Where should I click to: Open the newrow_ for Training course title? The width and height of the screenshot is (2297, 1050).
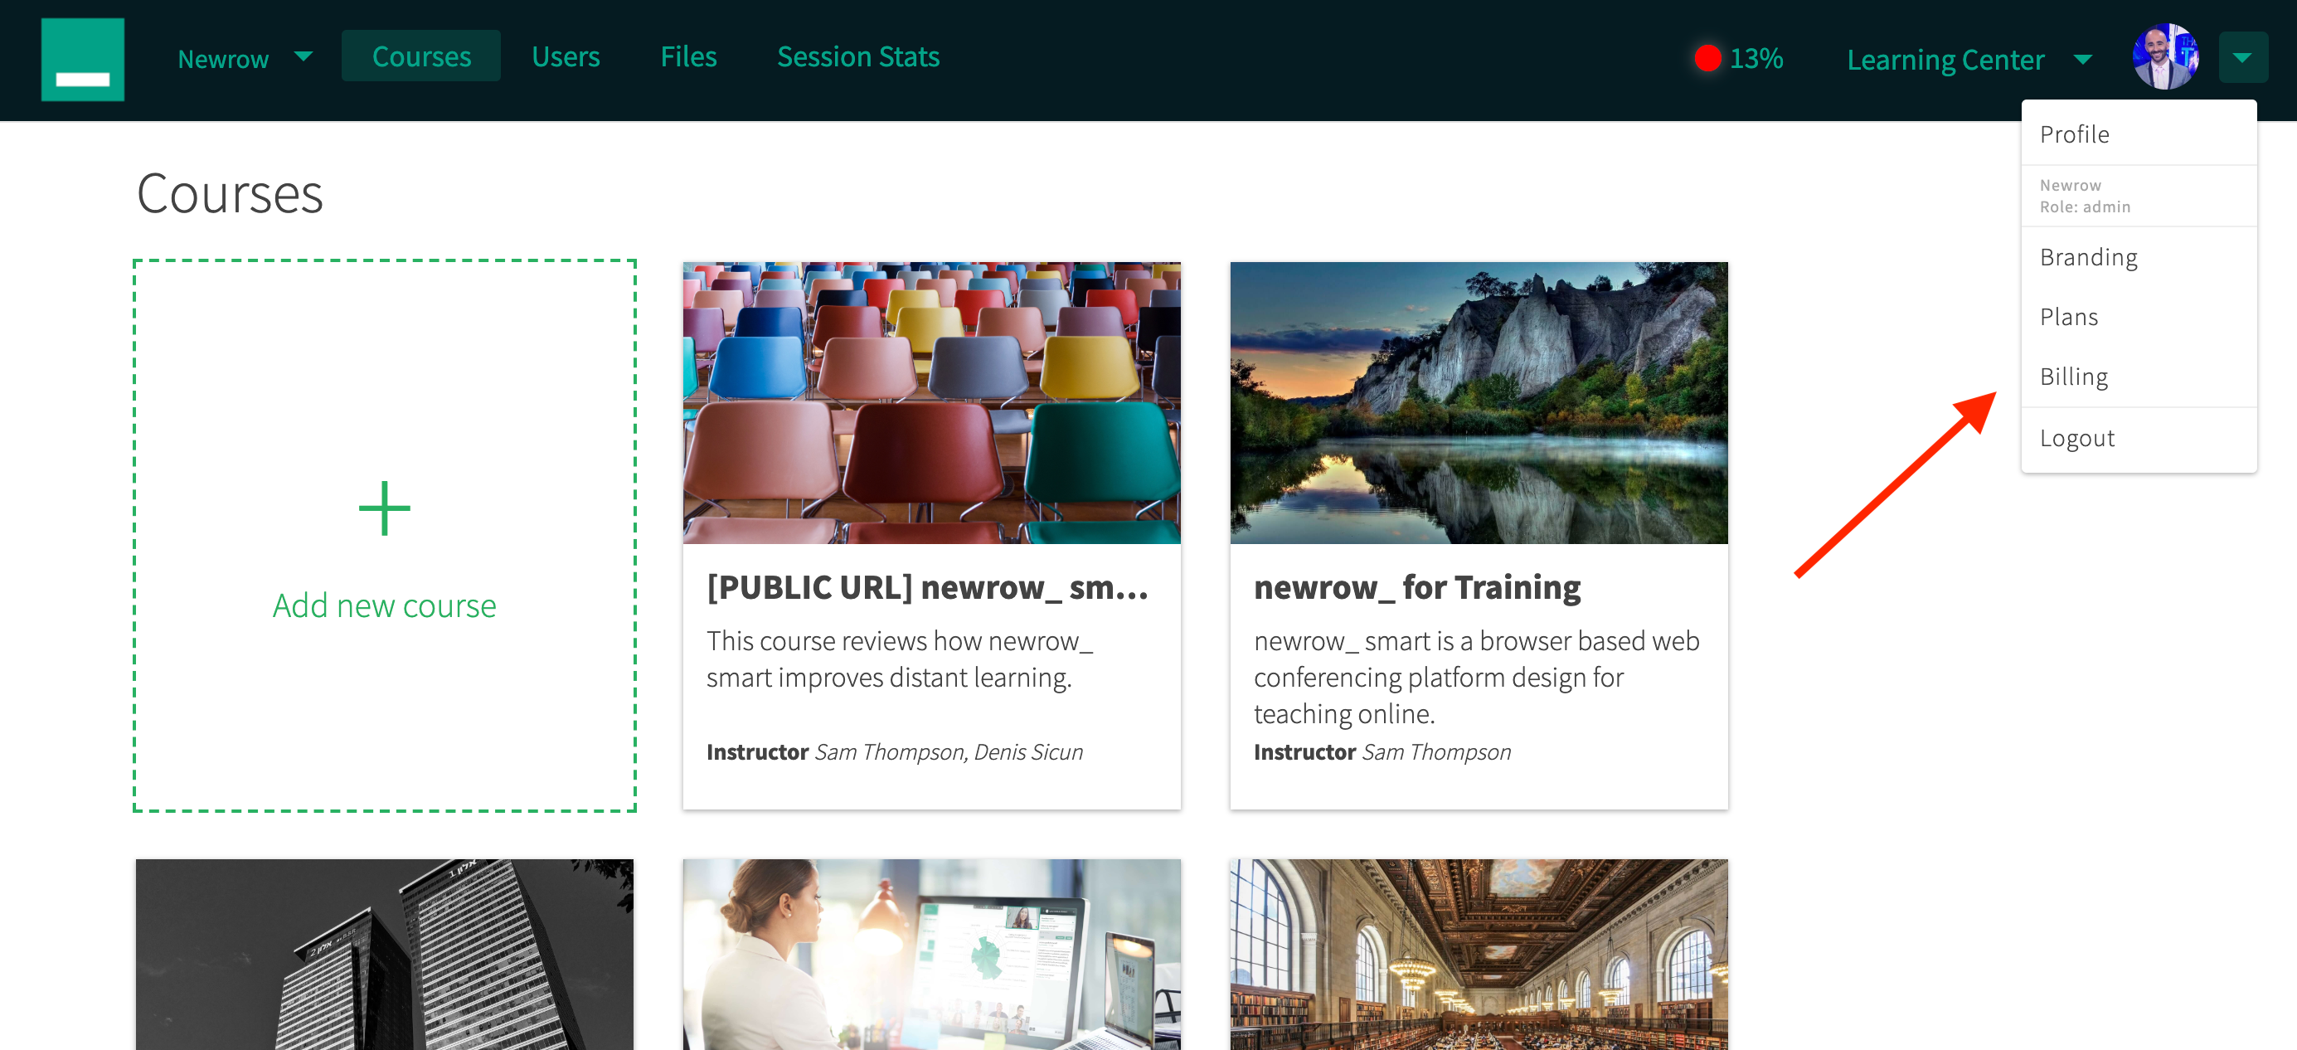click(x=1416, y=587)
